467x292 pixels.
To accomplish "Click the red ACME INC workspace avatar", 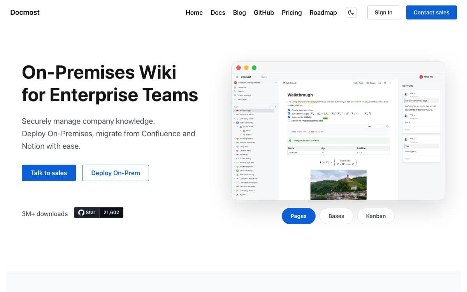I will [x=421, y=77].
